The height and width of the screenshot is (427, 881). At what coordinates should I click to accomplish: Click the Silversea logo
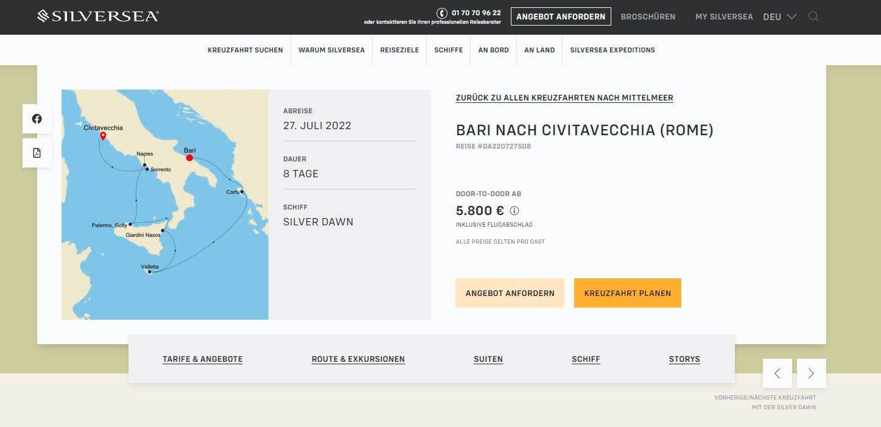pyautogui.click(x=98, y=16)
